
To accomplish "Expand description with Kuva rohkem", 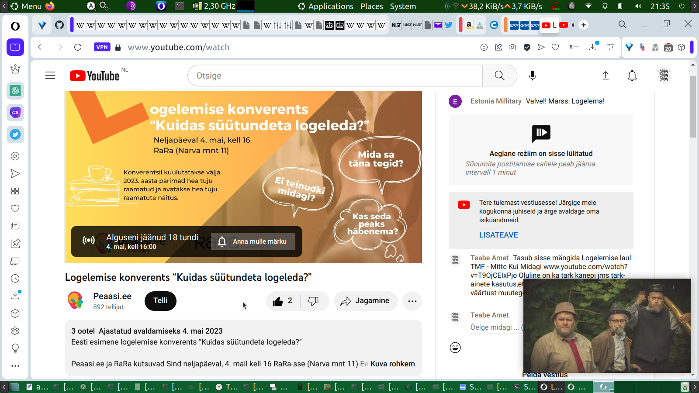I will coord(392,364).
